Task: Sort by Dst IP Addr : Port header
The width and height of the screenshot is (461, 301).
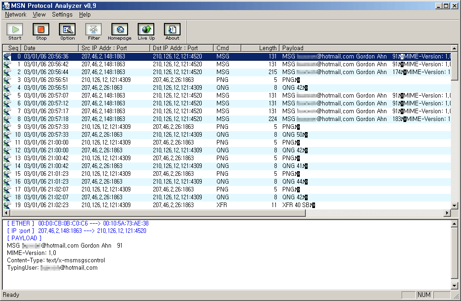Action: click(182, 48)
